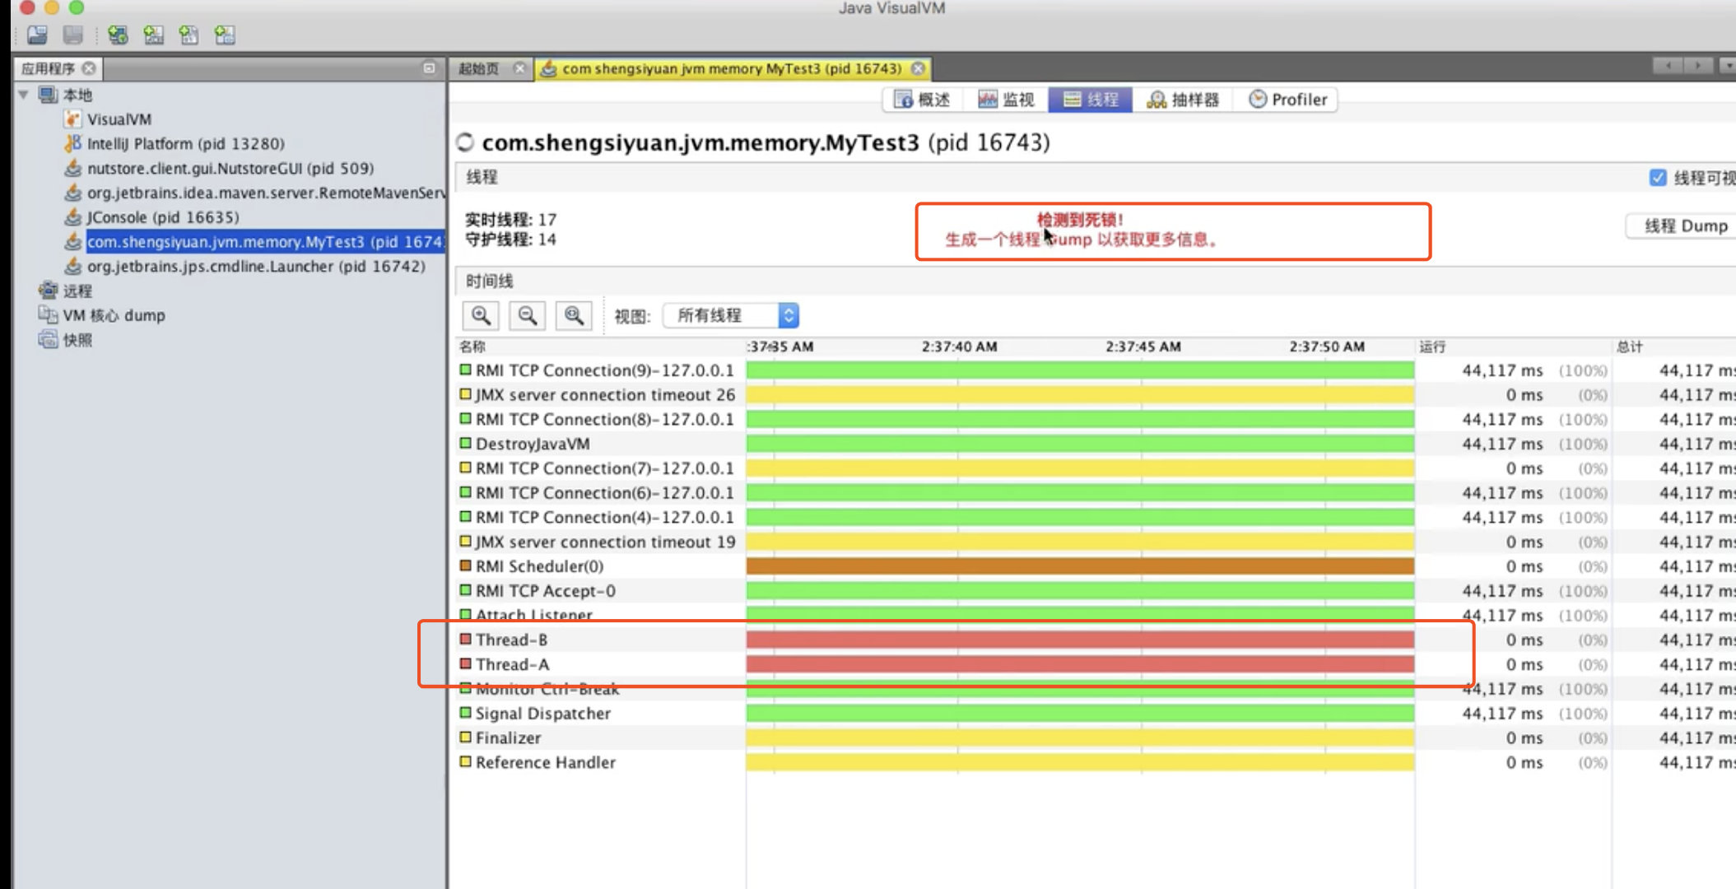Click the zoom in magnifier icon
1736x889 pixels.
482,315
